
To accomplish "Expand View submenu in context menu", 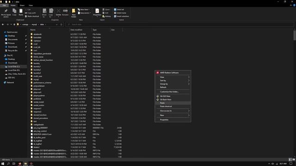I will 173,77.
